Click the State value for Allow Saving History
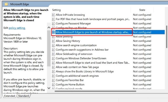The height and width of the screenshot is (102, 168). click(142, 41)
